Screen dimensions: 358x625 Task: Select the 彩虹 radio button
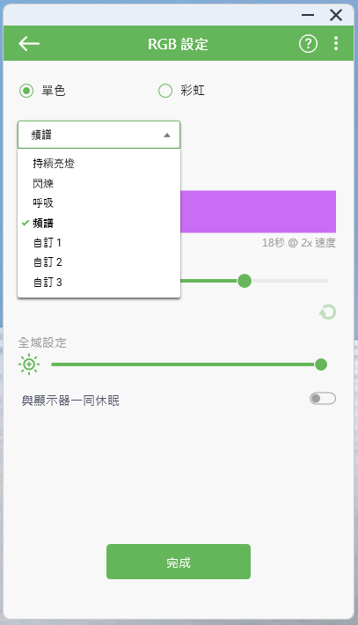[165, 91]
